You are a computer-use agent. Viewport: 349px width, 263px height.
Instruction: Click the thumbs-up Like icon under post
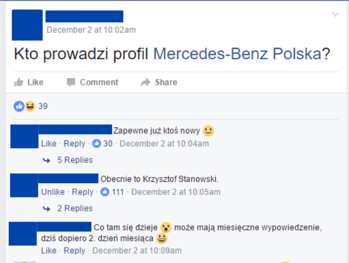pos(19,82)
